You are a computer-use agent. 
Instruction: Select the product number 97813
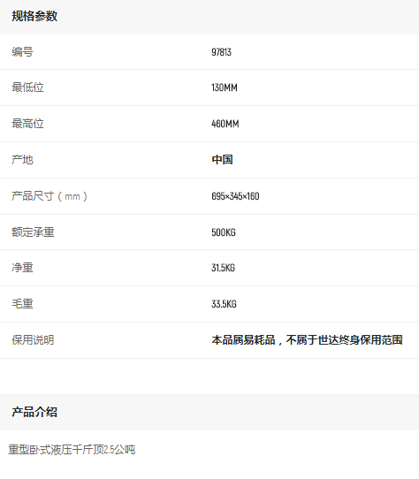tap(221, 52)
